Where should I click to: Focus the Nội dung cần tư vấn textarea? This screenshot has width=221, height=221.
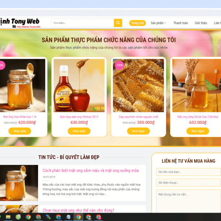pos(188,201)
